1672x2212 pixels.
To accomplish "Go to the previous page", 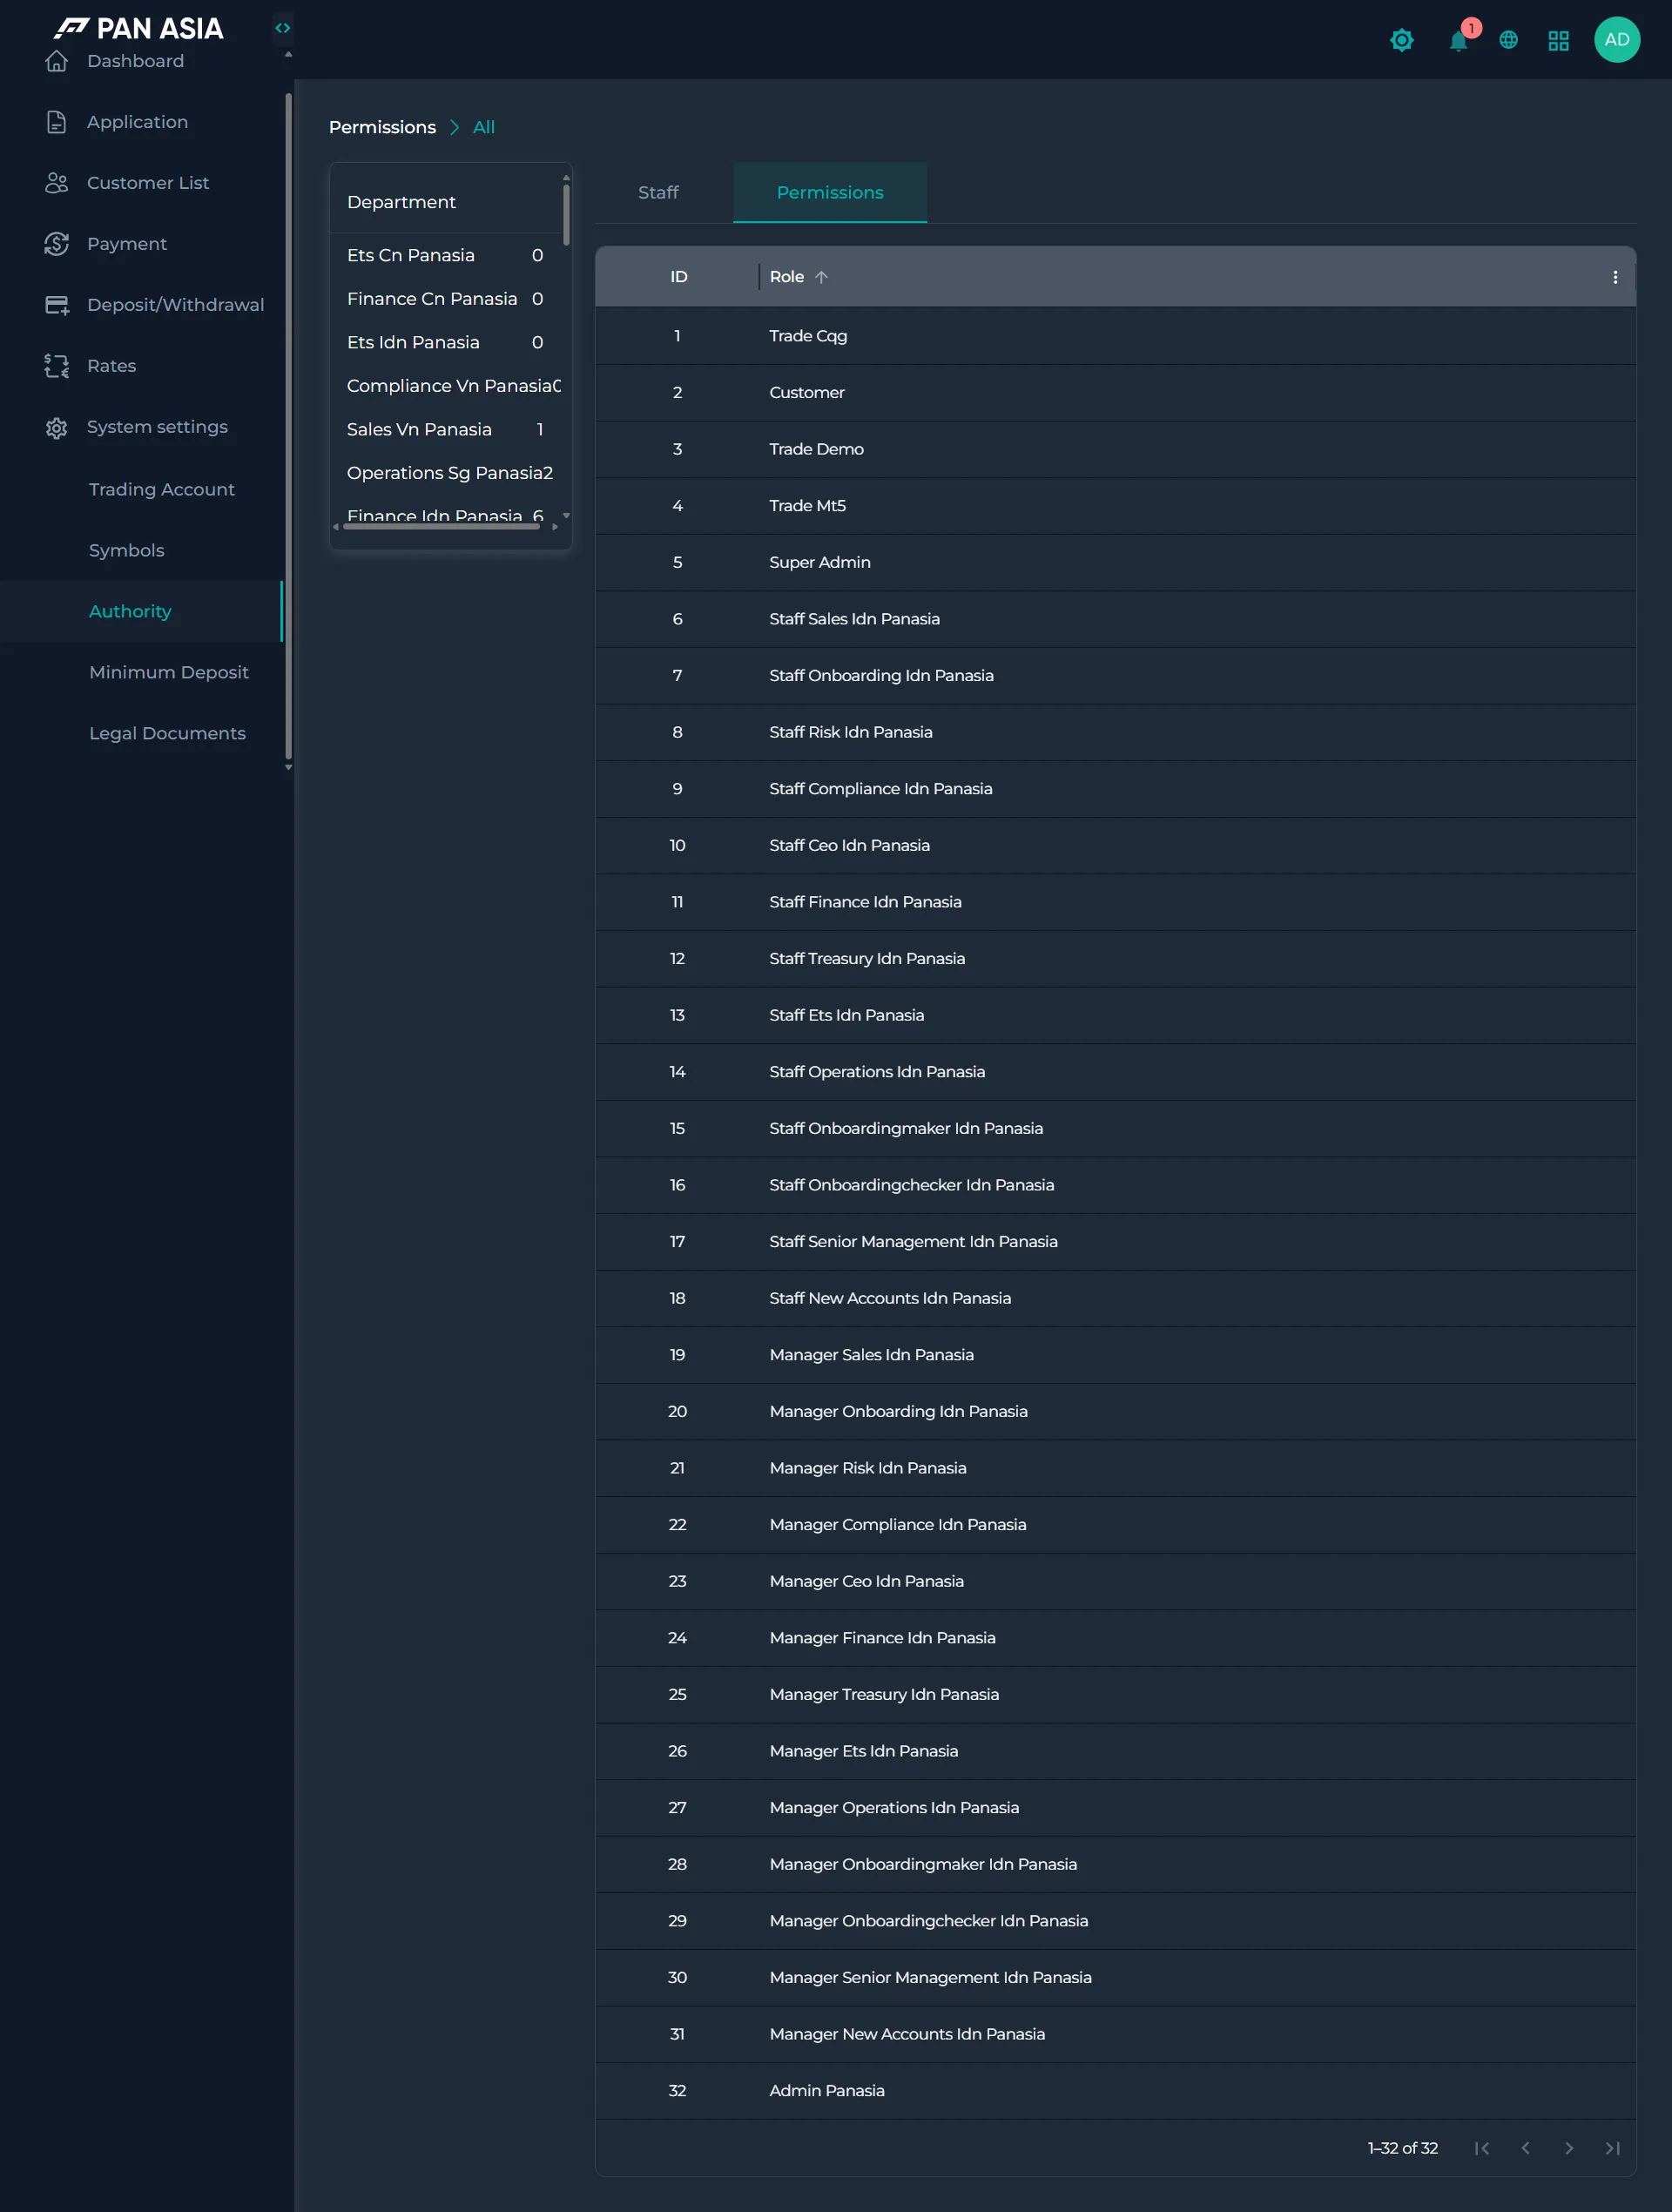I will (x=1526, y=2148).
